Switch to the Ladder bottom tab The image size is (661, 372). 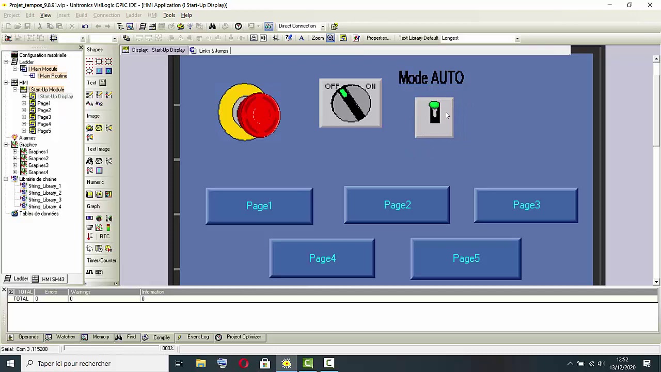(x=16, y=279)
